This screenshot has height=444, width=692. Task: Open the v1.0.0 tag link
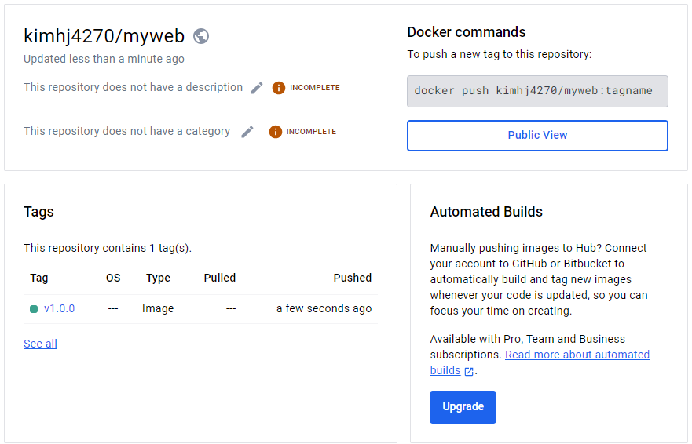[59, 308]
